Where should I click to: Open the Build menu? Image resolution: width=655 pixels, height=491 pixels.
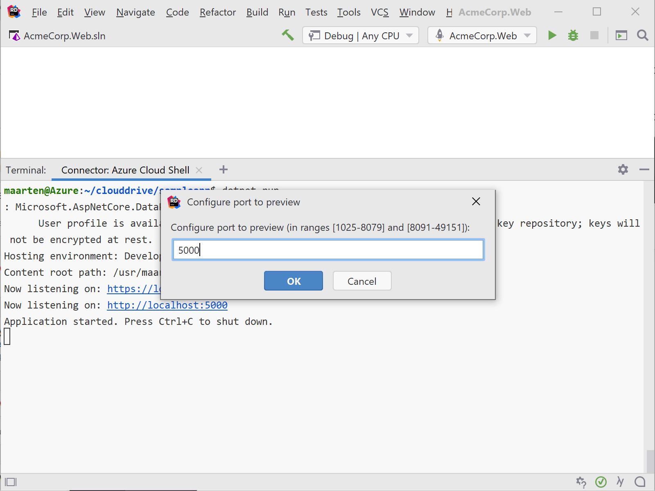pyautogui.click(x=257, y=12)
